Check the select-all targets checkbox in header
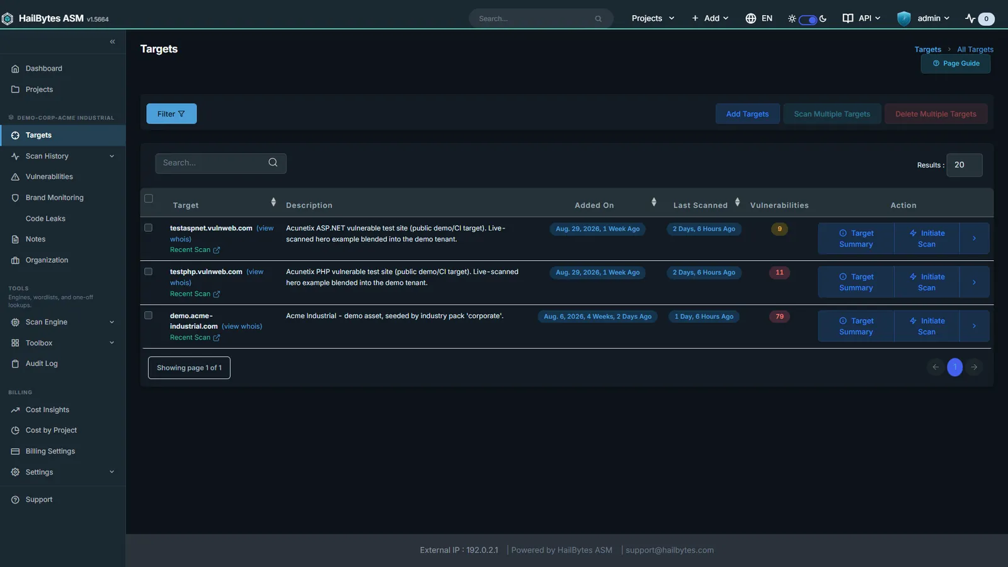Image resolution: width=1008 pixels, height=567 pixels. (149, 198)
